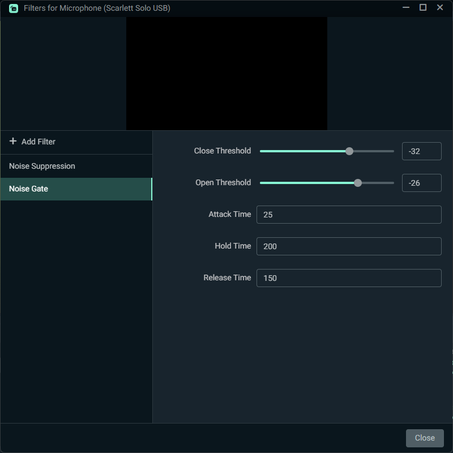This screenshot has width=453, height=453.
Task: Click into the Hold Time field
Action: pos(348,246)
